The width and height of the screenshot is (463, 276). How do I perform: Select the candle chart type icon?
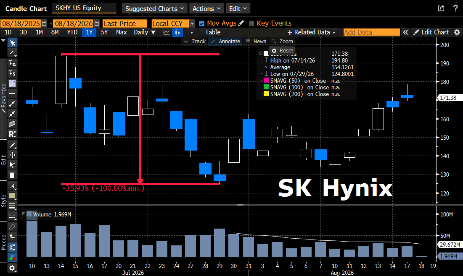click(177, 32)
